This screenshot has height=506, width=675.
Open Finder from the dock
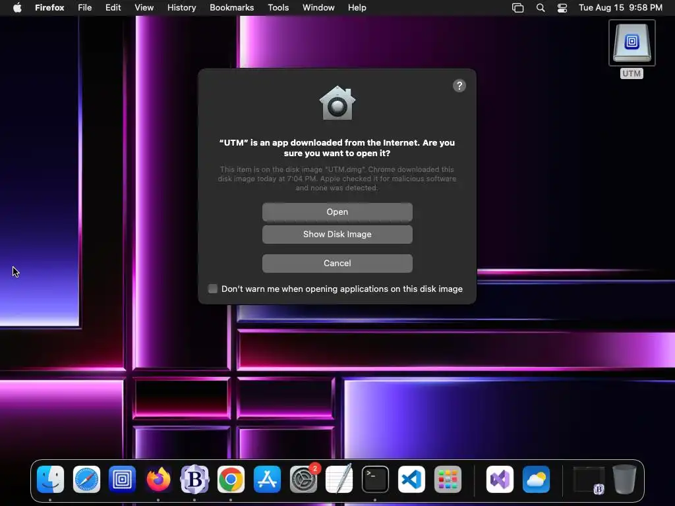coord(50,480)
